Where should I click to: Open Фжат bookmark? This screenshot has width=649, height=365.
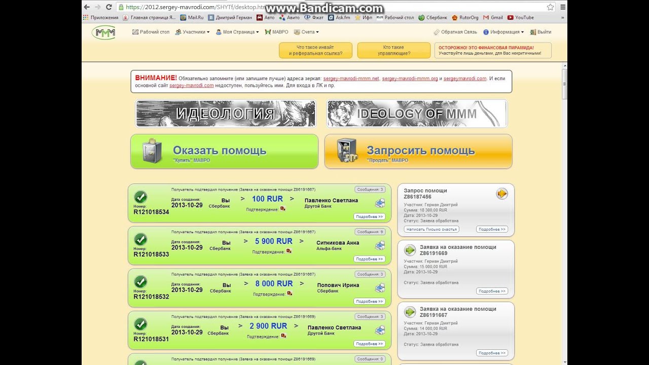tap(314, 17)
